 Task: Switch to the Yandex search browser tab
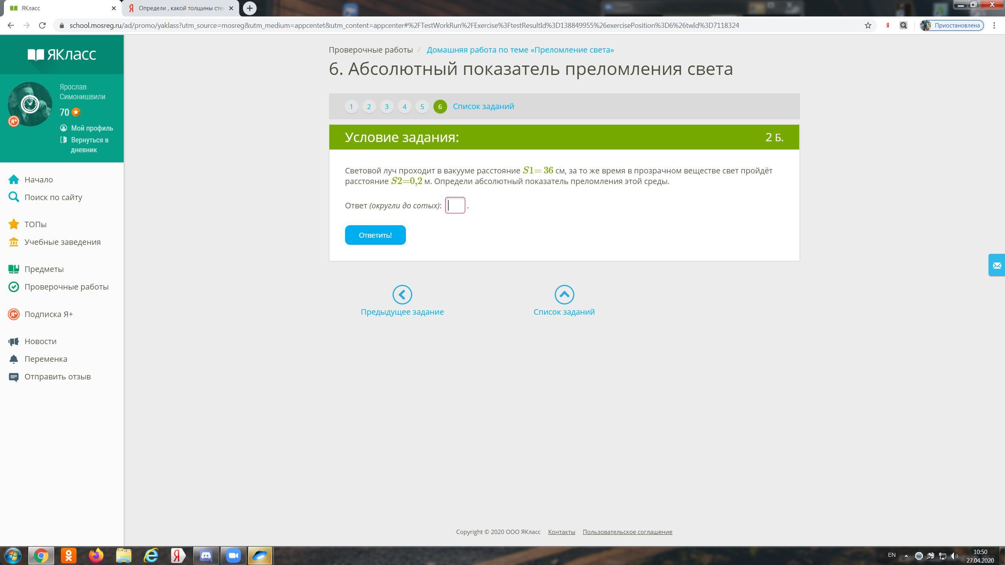tap(181, 8)
